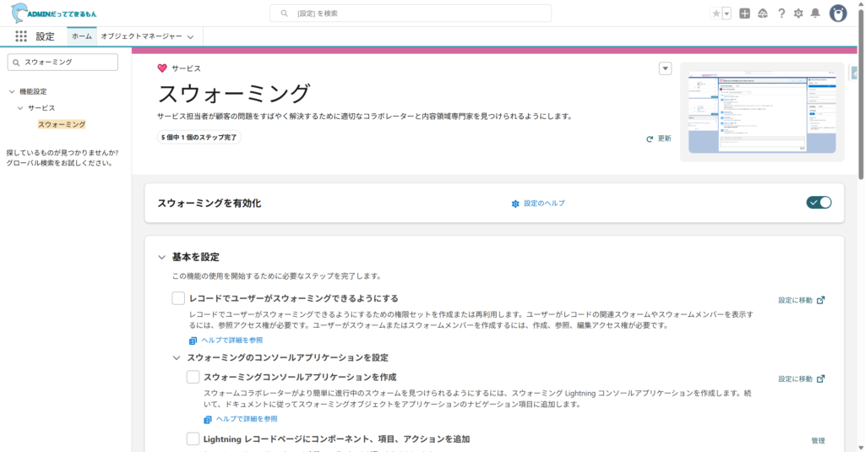The height and width of the screenshot is (452, 865).
Task: Toggle the スウォーミングを有効化 switch
Action: pos(819,203)
